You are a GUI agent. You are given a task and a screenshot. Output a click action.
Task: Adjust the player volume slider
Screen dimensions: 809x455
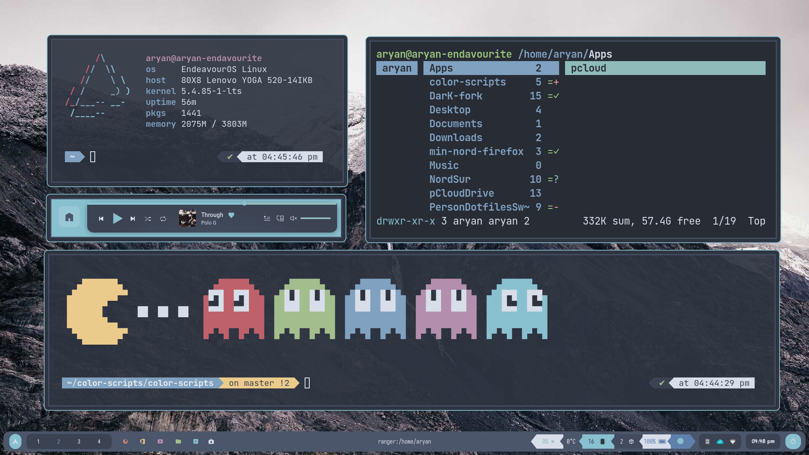[316, 218]
